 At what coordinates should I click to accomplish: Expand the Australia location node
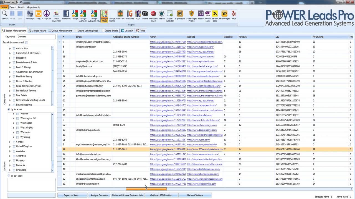coord(10,151)
